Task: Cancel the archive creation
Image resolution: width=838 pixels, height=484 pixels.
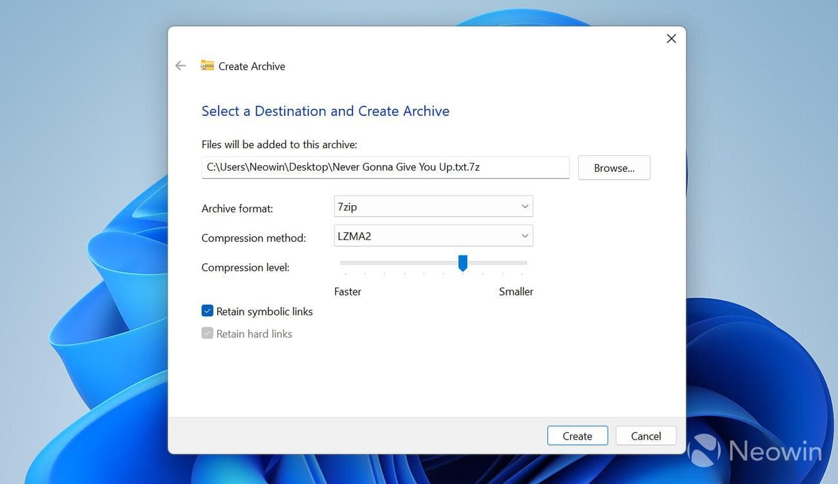Action: point(645,435)
